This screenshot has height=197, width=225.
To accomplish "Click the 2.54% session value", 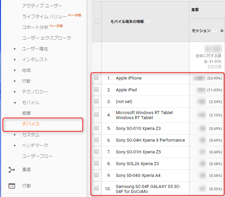I will coord(216,102).
